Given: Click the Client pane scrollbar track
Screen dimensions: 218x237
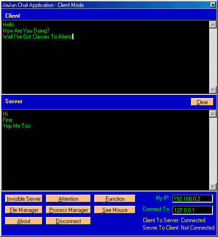Looking at the screenshot, I should click(x=213, y=58).
